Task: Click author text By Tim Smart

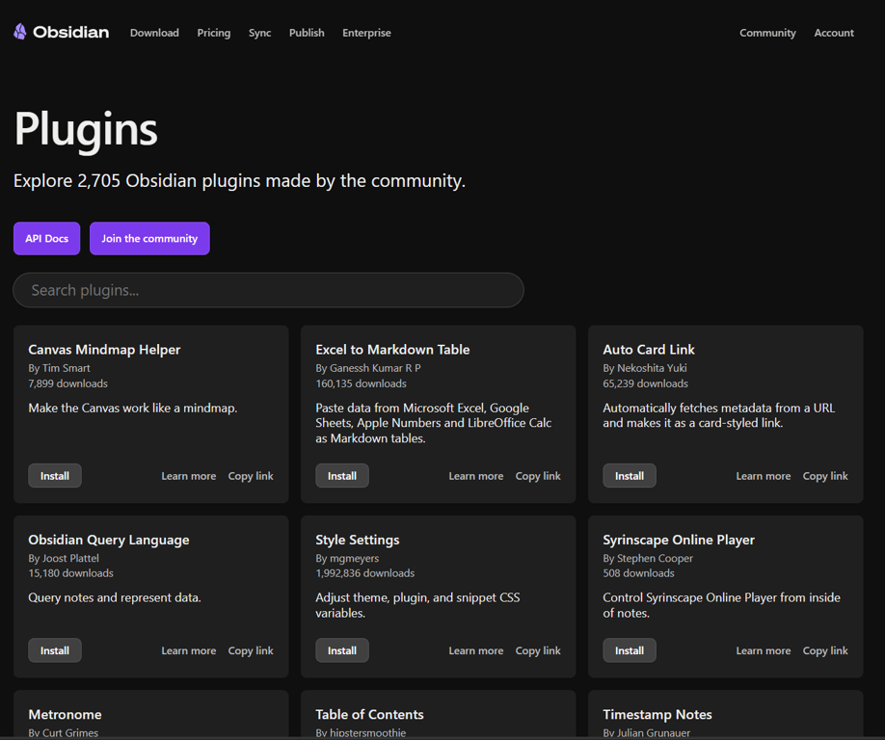Action: click(x=59, y=368)
